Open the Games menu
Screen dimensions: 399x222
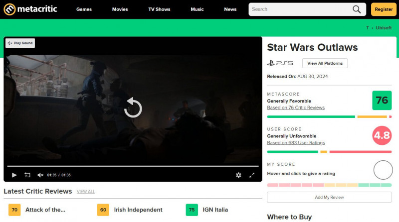84,9
